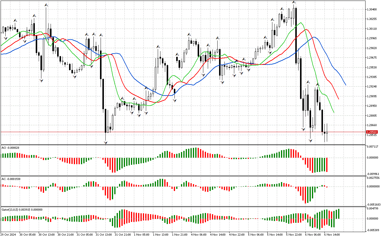Click AO scale minimum -0.009961
381x238 pixels.
372,174
